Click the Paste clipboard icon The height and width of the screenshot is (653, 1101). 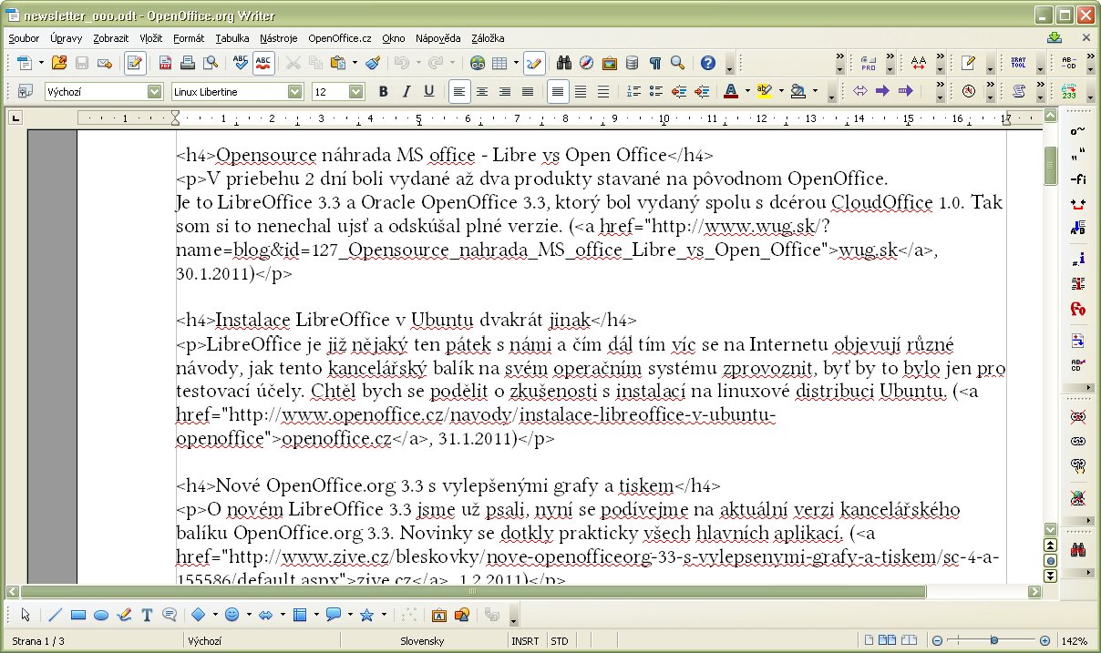(x=338, y=63)
